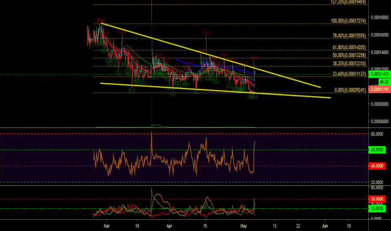This screenshot has width=391, height=231.
Task: Click the 45:28 candle countdown label
Action: point(384,81)
